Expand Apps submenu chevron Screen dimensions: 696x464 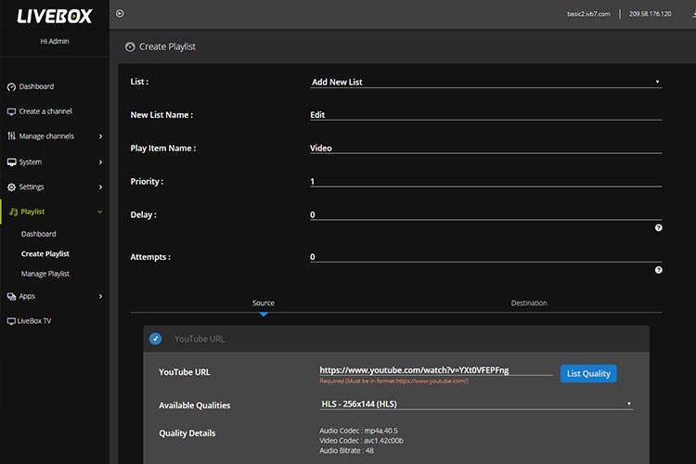pos(100,296)
